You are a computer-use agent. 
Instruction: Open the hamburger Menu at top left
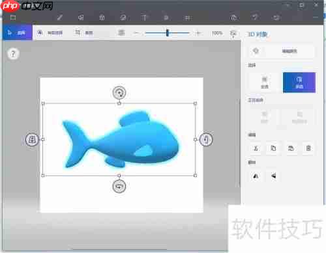click(13, 18)
